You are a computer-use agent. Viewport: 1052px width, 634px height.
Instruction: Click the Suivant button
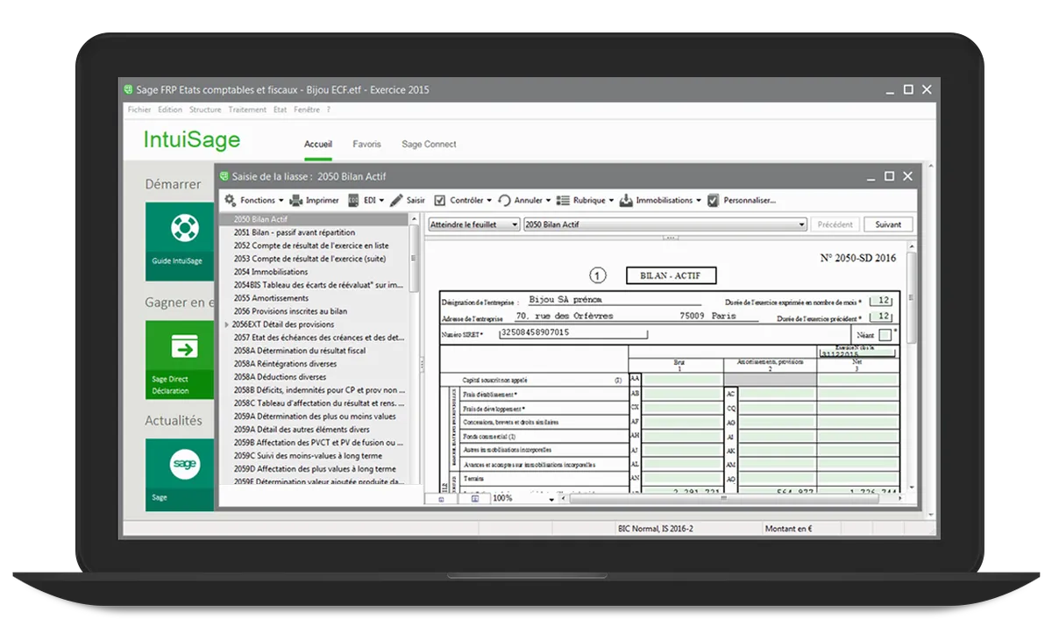point(887,224)
